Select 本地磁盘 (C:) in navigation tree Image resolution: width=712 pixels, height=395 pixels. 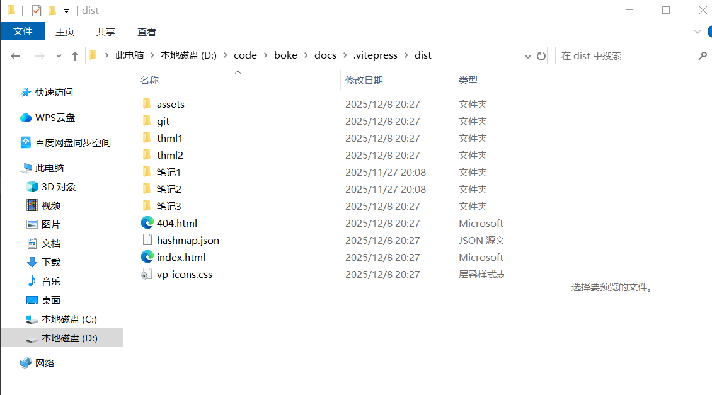[x=69, y=319]
